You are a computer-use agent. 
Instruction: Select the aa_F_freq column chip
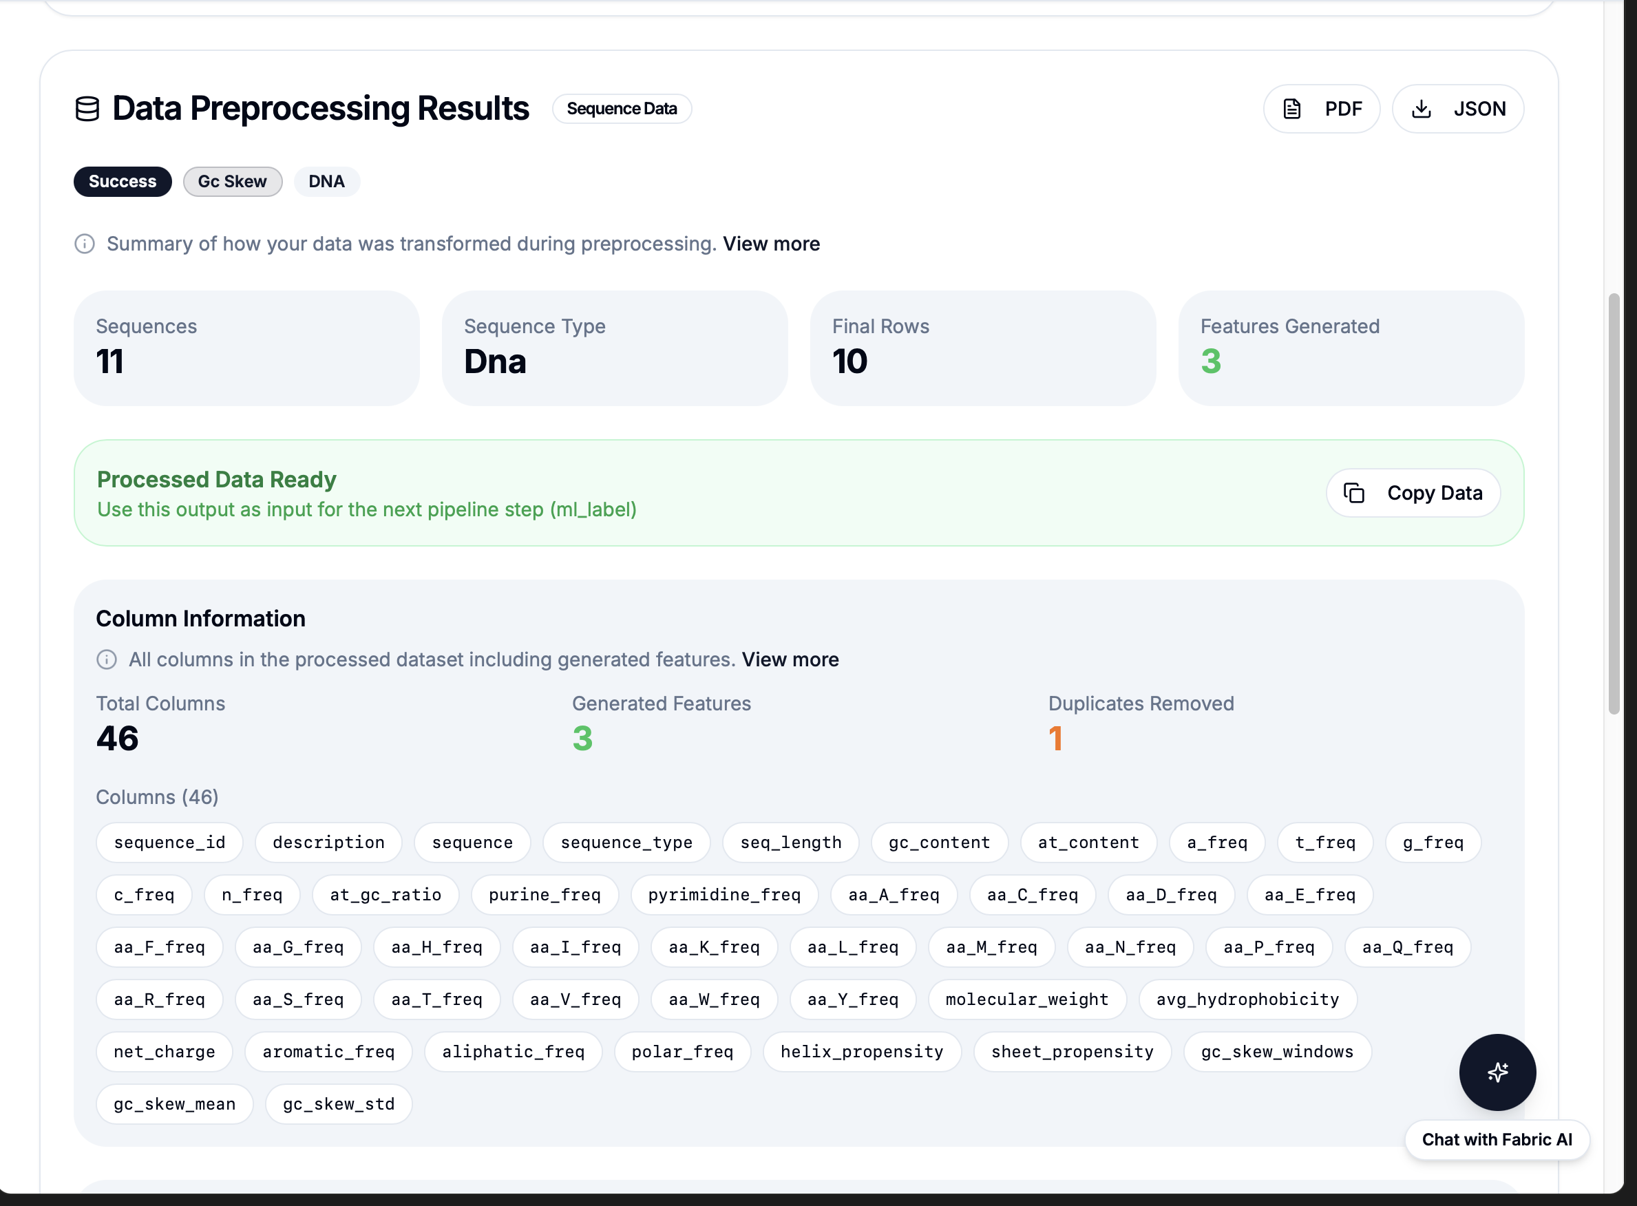point(159,948)
